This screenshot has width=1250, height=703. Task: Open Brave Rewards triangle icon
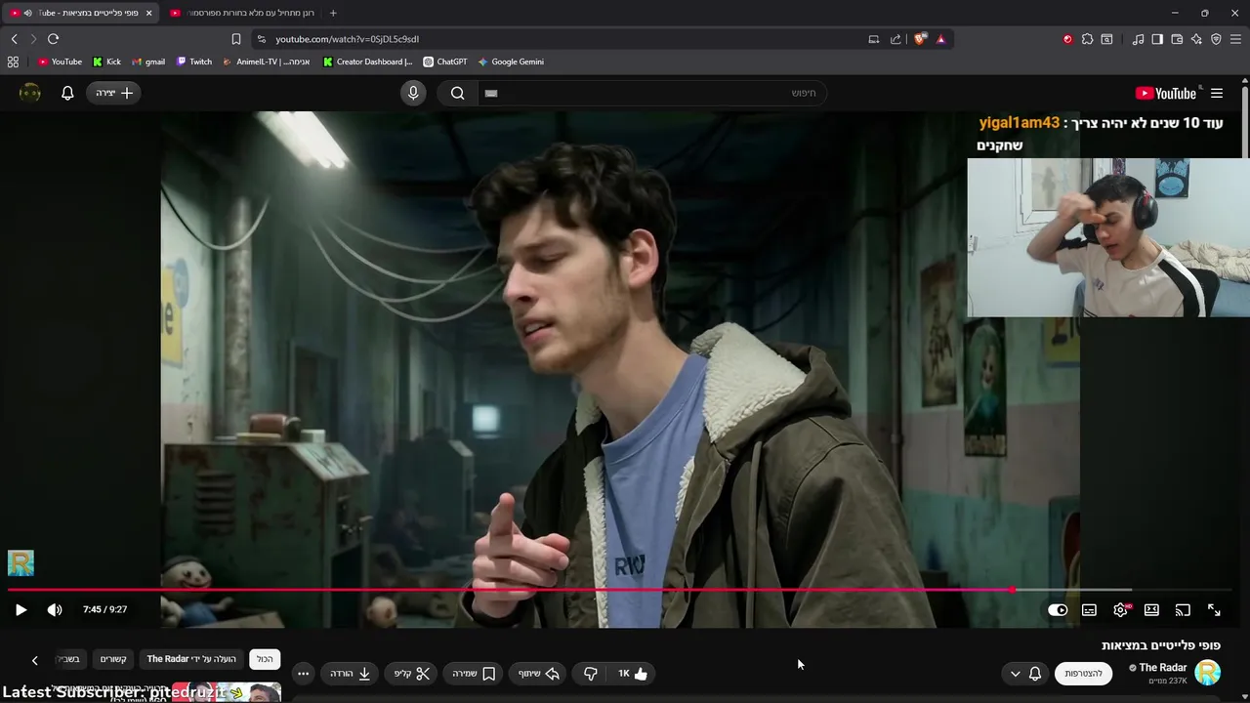pos(940,39)
